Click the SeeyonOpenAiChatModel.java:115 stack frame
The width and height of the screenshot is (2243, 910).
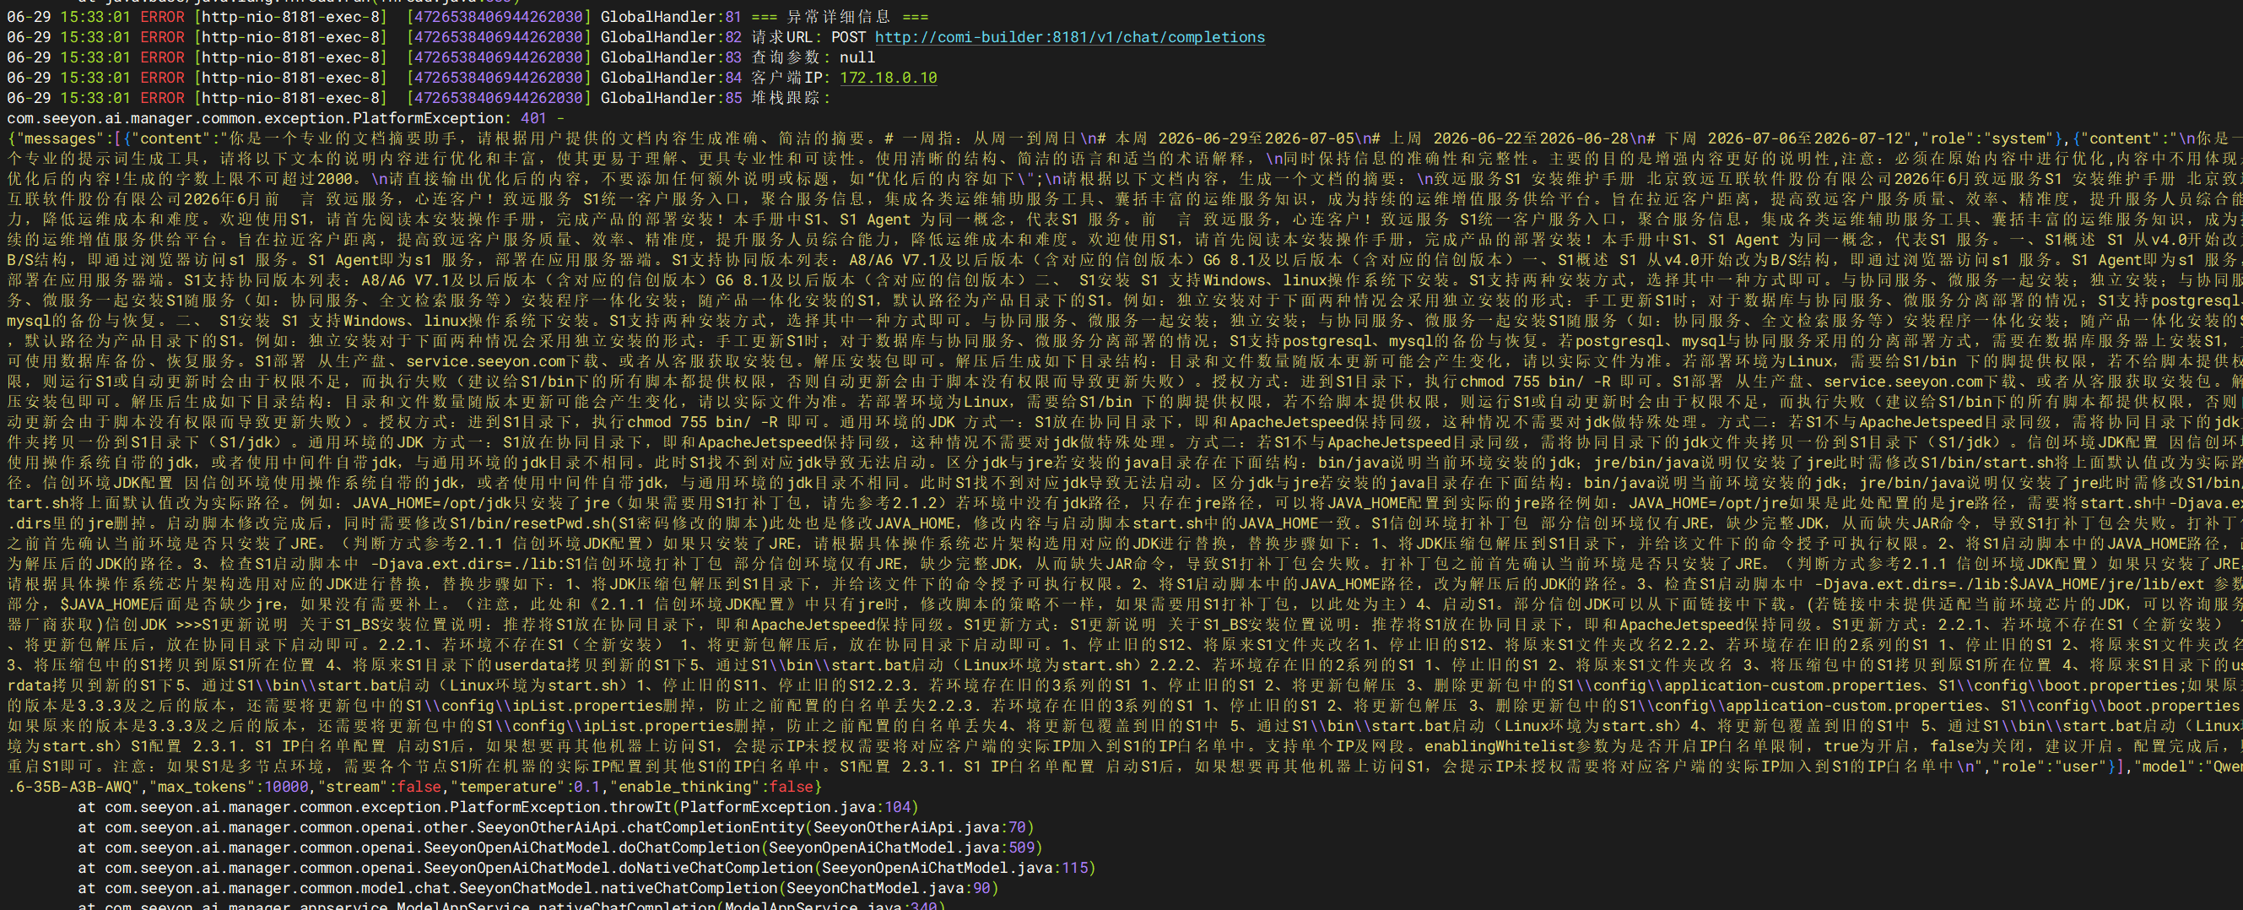[x=586, y=867]
